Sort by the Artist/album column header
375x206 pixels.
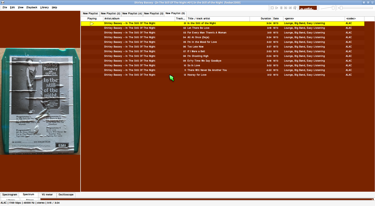tap(139, 18)
